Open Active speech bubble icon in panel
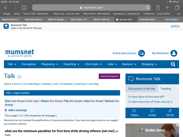Screen dimensions: 183x137 click(x=152, y=111)
